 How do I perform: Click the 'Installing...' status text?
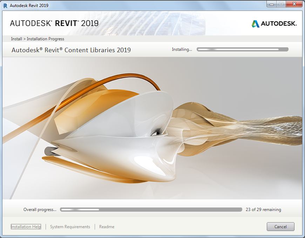182,49
